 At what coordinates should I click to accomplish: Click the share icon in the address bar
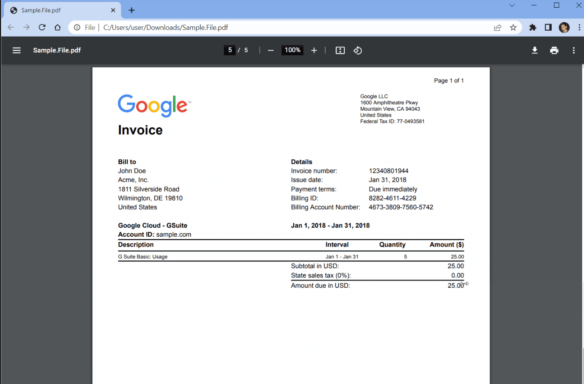click(497, 27)
